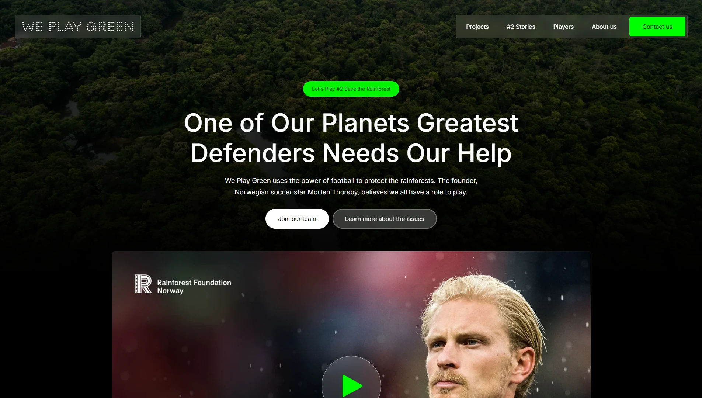Open the Players nav link
Viewport: 702px width, 398px height.
(563, 27)
